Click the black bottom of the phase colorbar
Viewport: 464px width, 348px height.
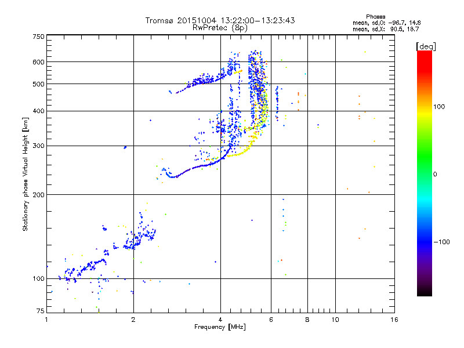(425, 292)
